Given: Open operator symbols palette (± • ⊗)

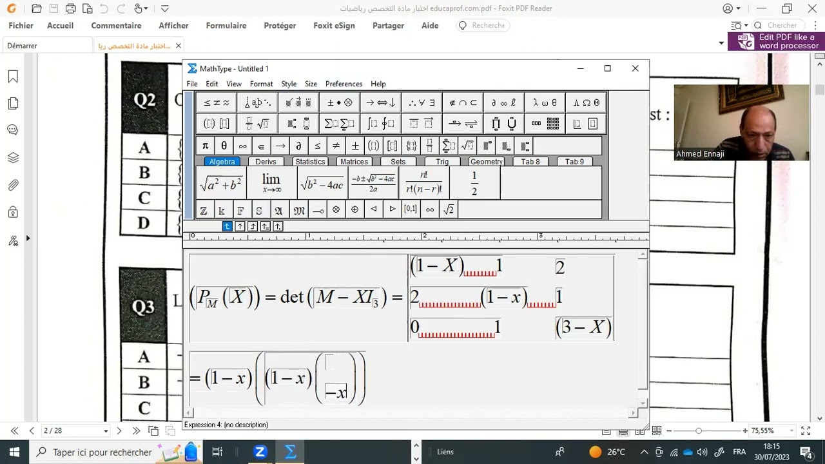Looking at the screenshot, I should point(340,102).
